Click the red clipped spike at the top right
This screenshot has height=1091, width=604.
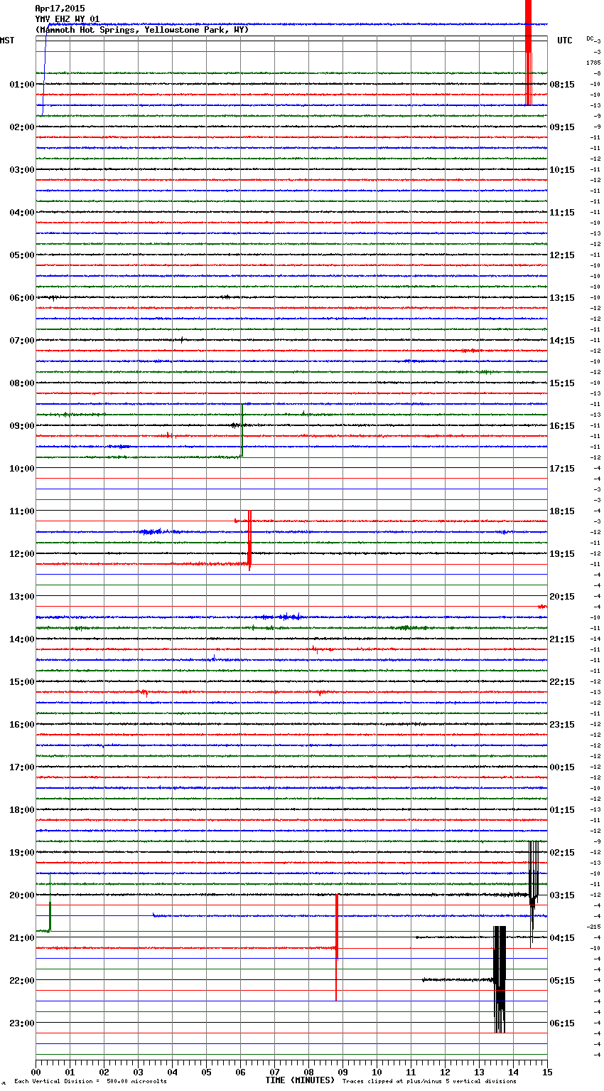click(x=528, y=53)
